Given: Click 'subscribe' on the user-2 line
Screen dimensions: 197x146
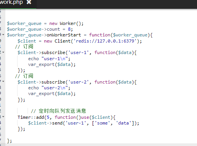Looking at the screenshot, I should [53, 82].
